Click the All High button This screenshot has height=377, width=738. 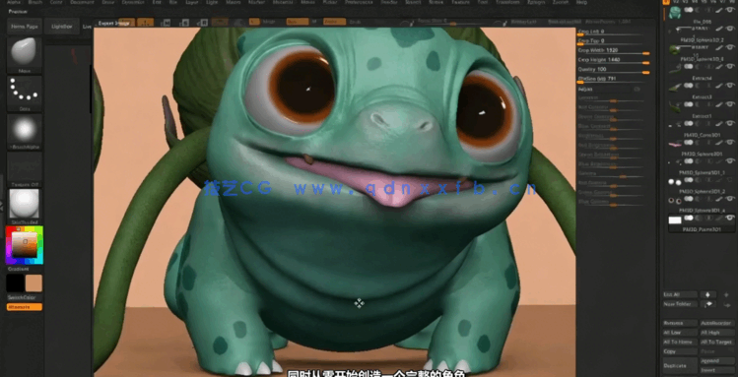coord(717,333)
